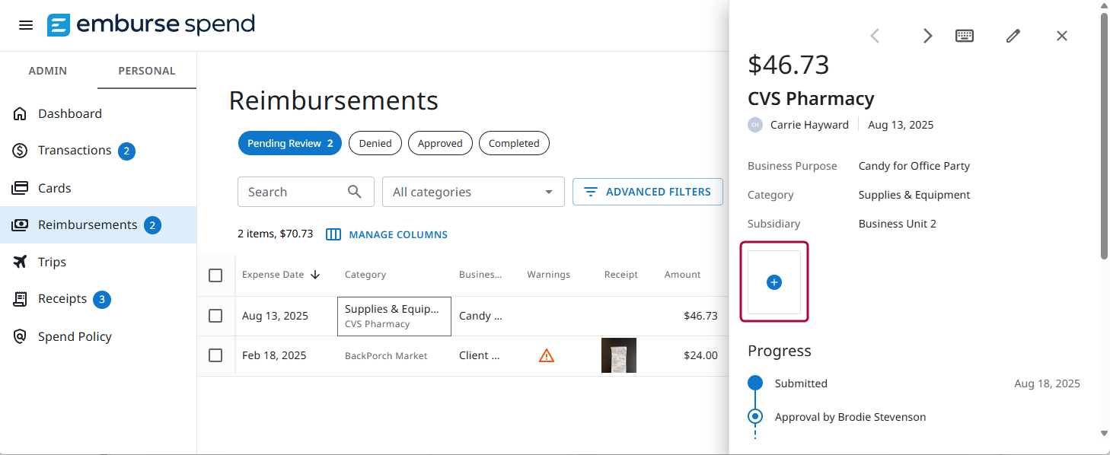Edit the CVS Pharmacy expense with the pencil
This screenshot has width=1110, height=455.
coord(1013,35)
